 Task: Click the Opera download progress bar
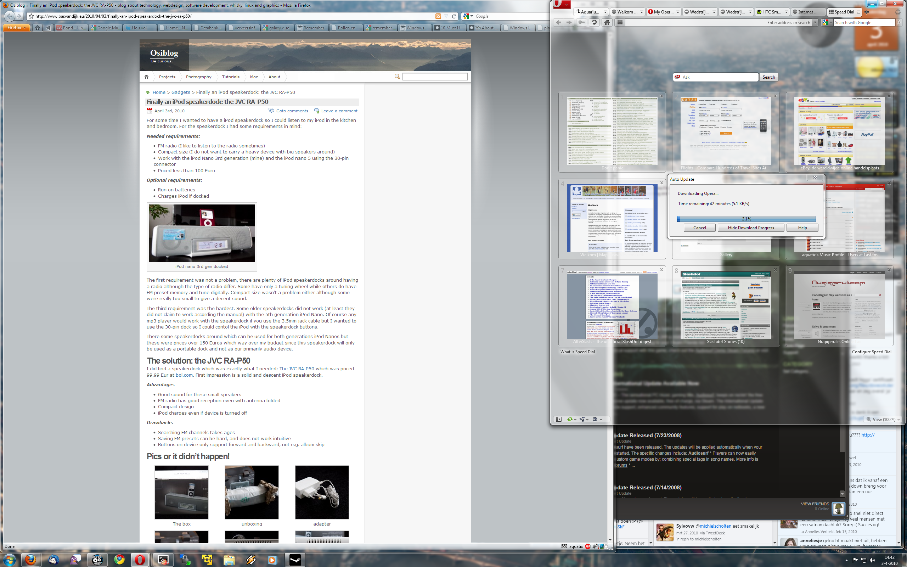point(746,219)
